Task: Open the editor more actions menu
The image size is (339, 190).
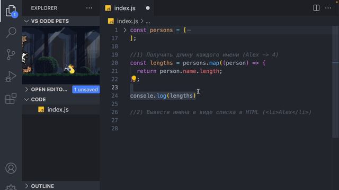Action: pos(328,8)
